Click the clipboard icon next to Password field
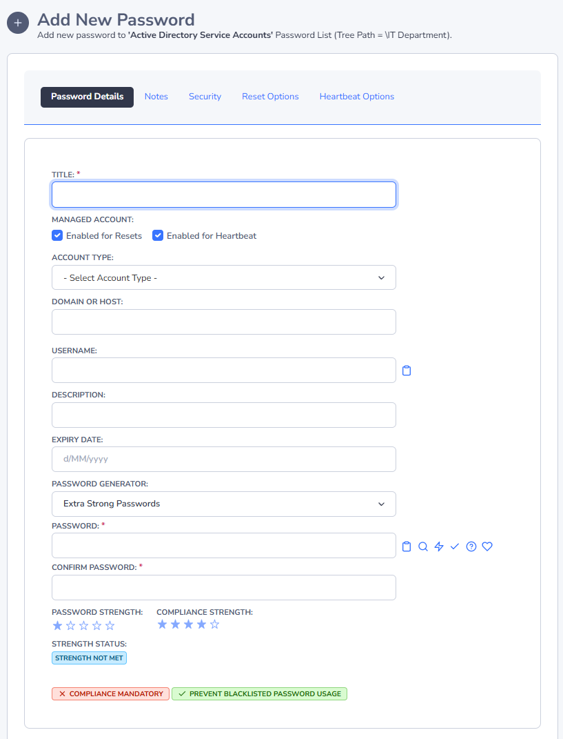Screen dimensions: 563x739 [x=407, y=546]
